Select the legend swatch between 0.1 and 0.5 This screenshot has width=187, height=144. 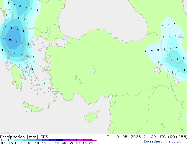coord(5,140)
